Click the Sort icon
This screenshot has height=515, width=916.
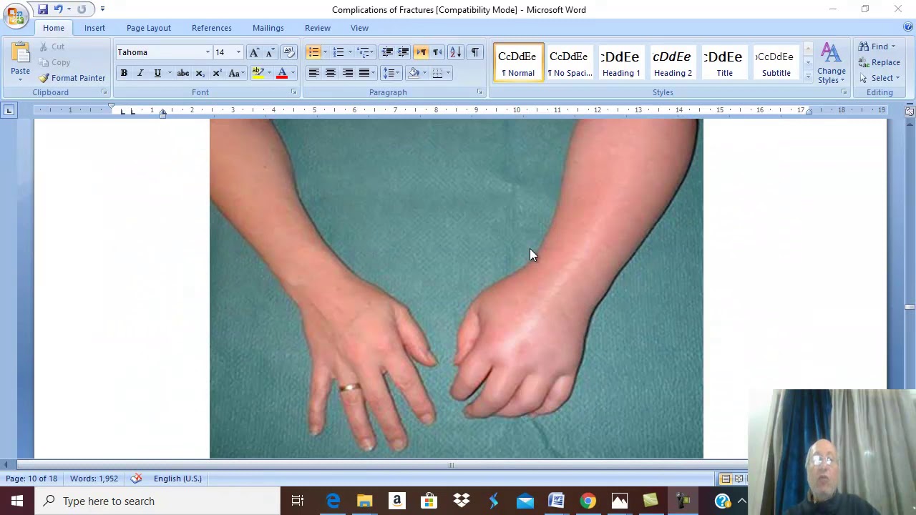pyautogui.click(x=456, y=52)
